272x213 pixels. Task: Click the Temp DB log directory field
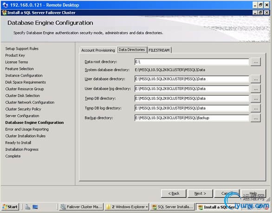click(192, 108)
